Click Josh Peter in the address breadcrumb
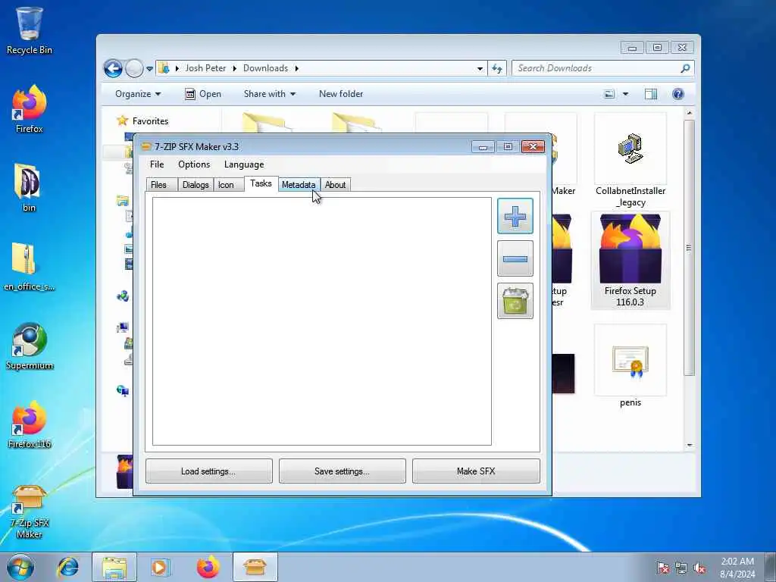The height and width of the screenshot is (582, 776). coord(205,68)
